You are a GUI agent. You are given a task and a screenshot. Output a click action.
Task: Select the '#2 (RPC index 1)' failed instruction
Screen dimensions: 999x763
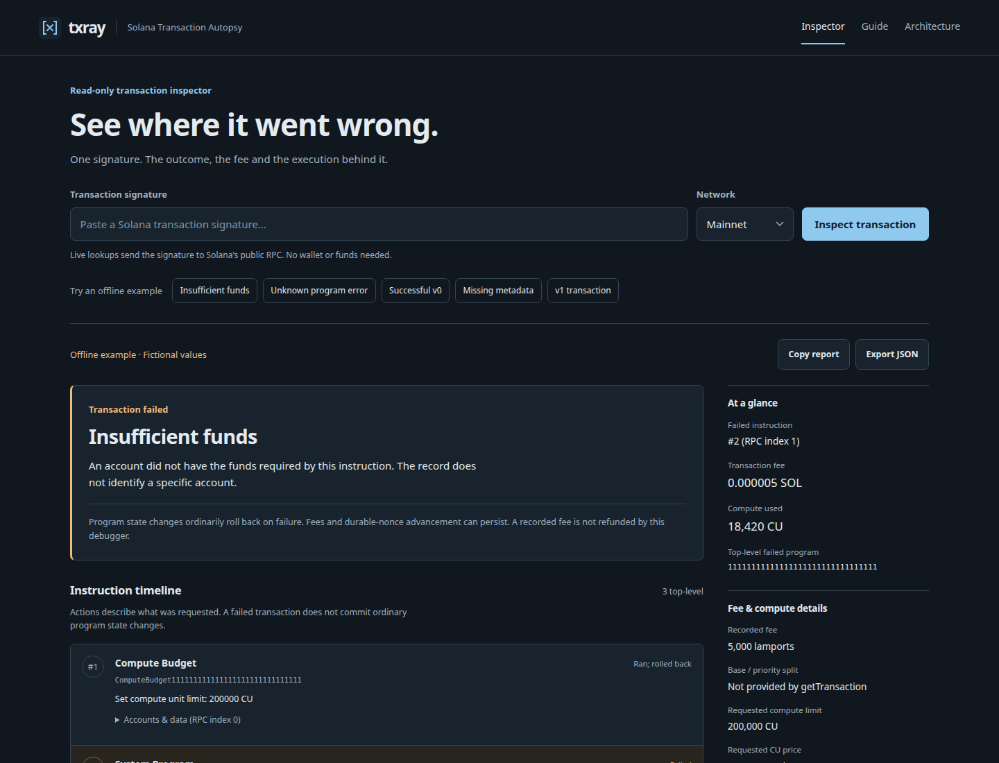764,441
